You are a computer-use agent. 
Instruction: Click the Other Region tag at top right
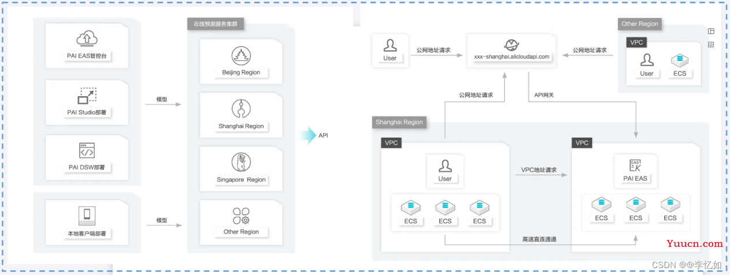pos(640,24)
